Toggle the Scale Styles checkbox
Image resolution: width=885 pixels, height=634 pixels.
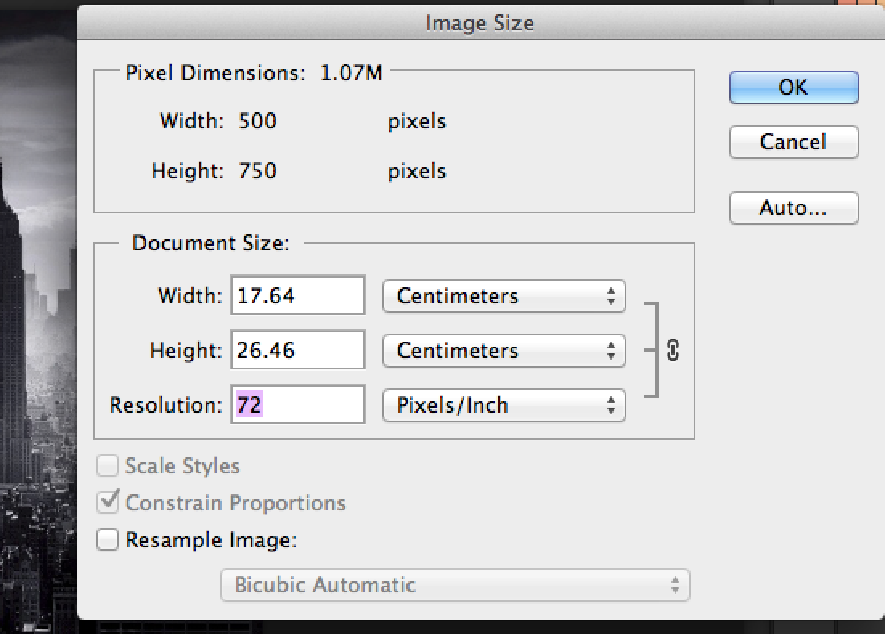pos(107,466)
